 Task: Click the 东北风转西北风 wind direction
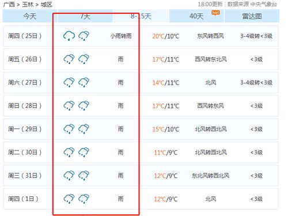(x=211, y=176)
